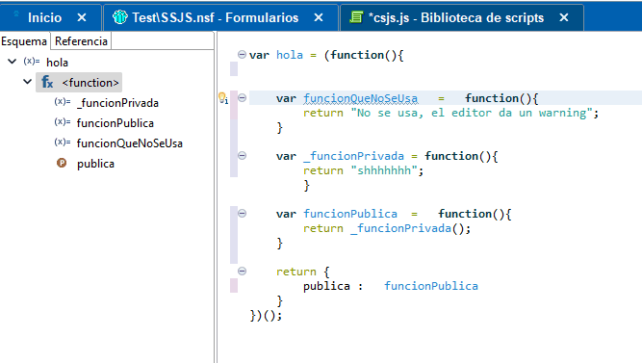The height and width of the screenshot is (363, 642).
Task: Open the Test\SSJS.nsf - Formularios tab
Action: (x=215, y=17)
